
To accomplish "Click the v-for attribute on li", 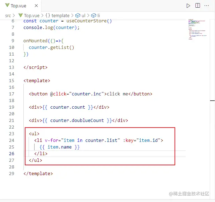I will [x=52, y=140].
